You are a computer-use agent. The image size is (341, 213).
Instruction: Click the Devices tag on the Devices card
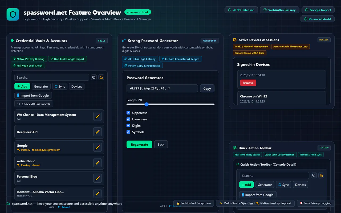coord(324,40)
